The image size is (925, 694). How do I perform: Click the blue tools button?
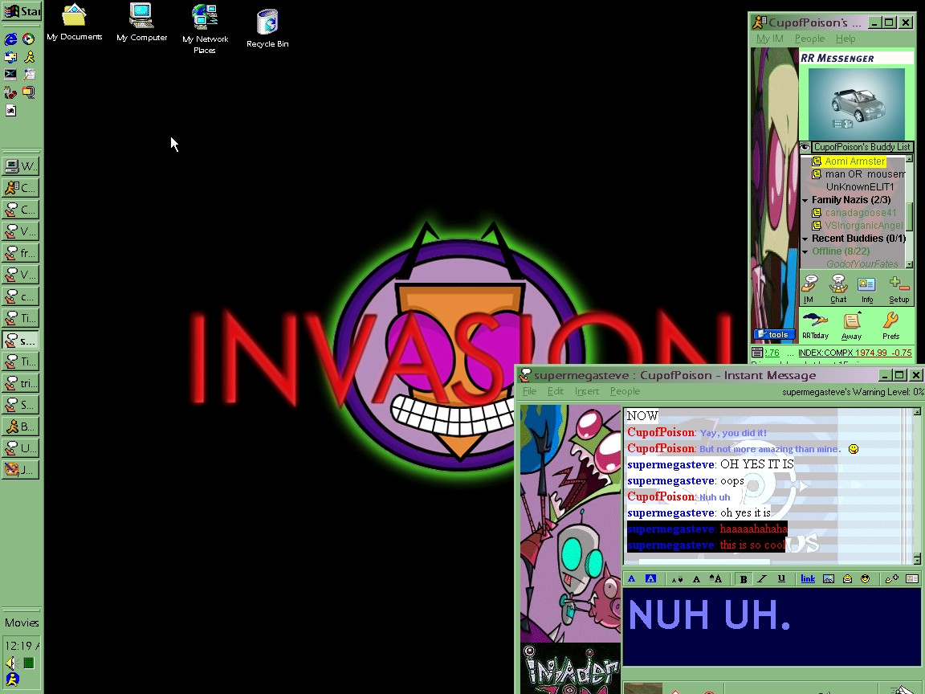774,335
